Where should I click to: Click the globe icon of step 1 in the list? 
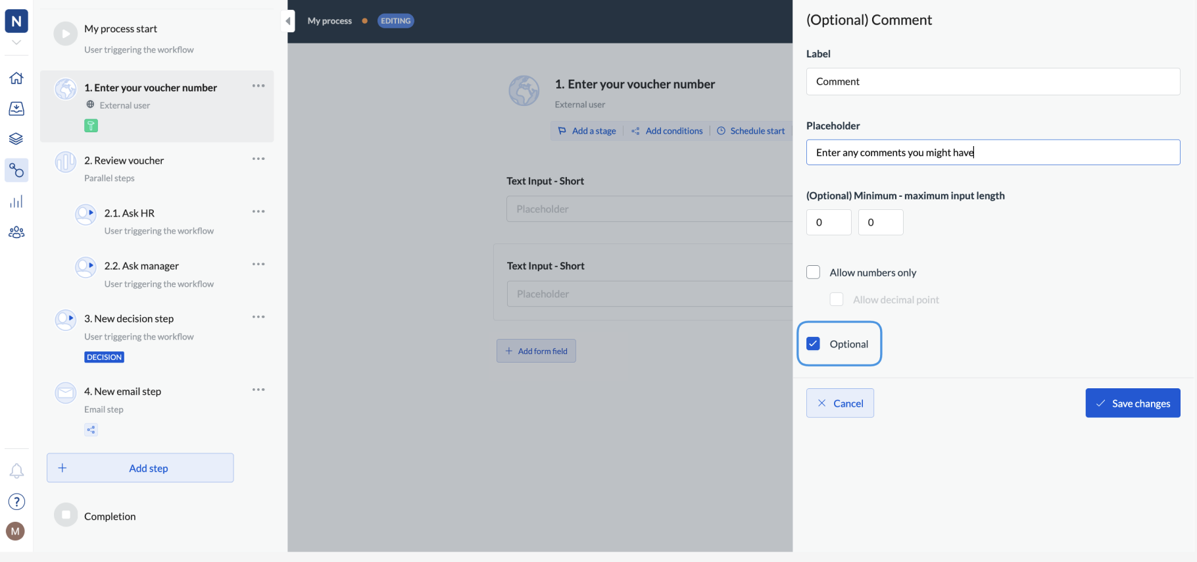[66, 89]
